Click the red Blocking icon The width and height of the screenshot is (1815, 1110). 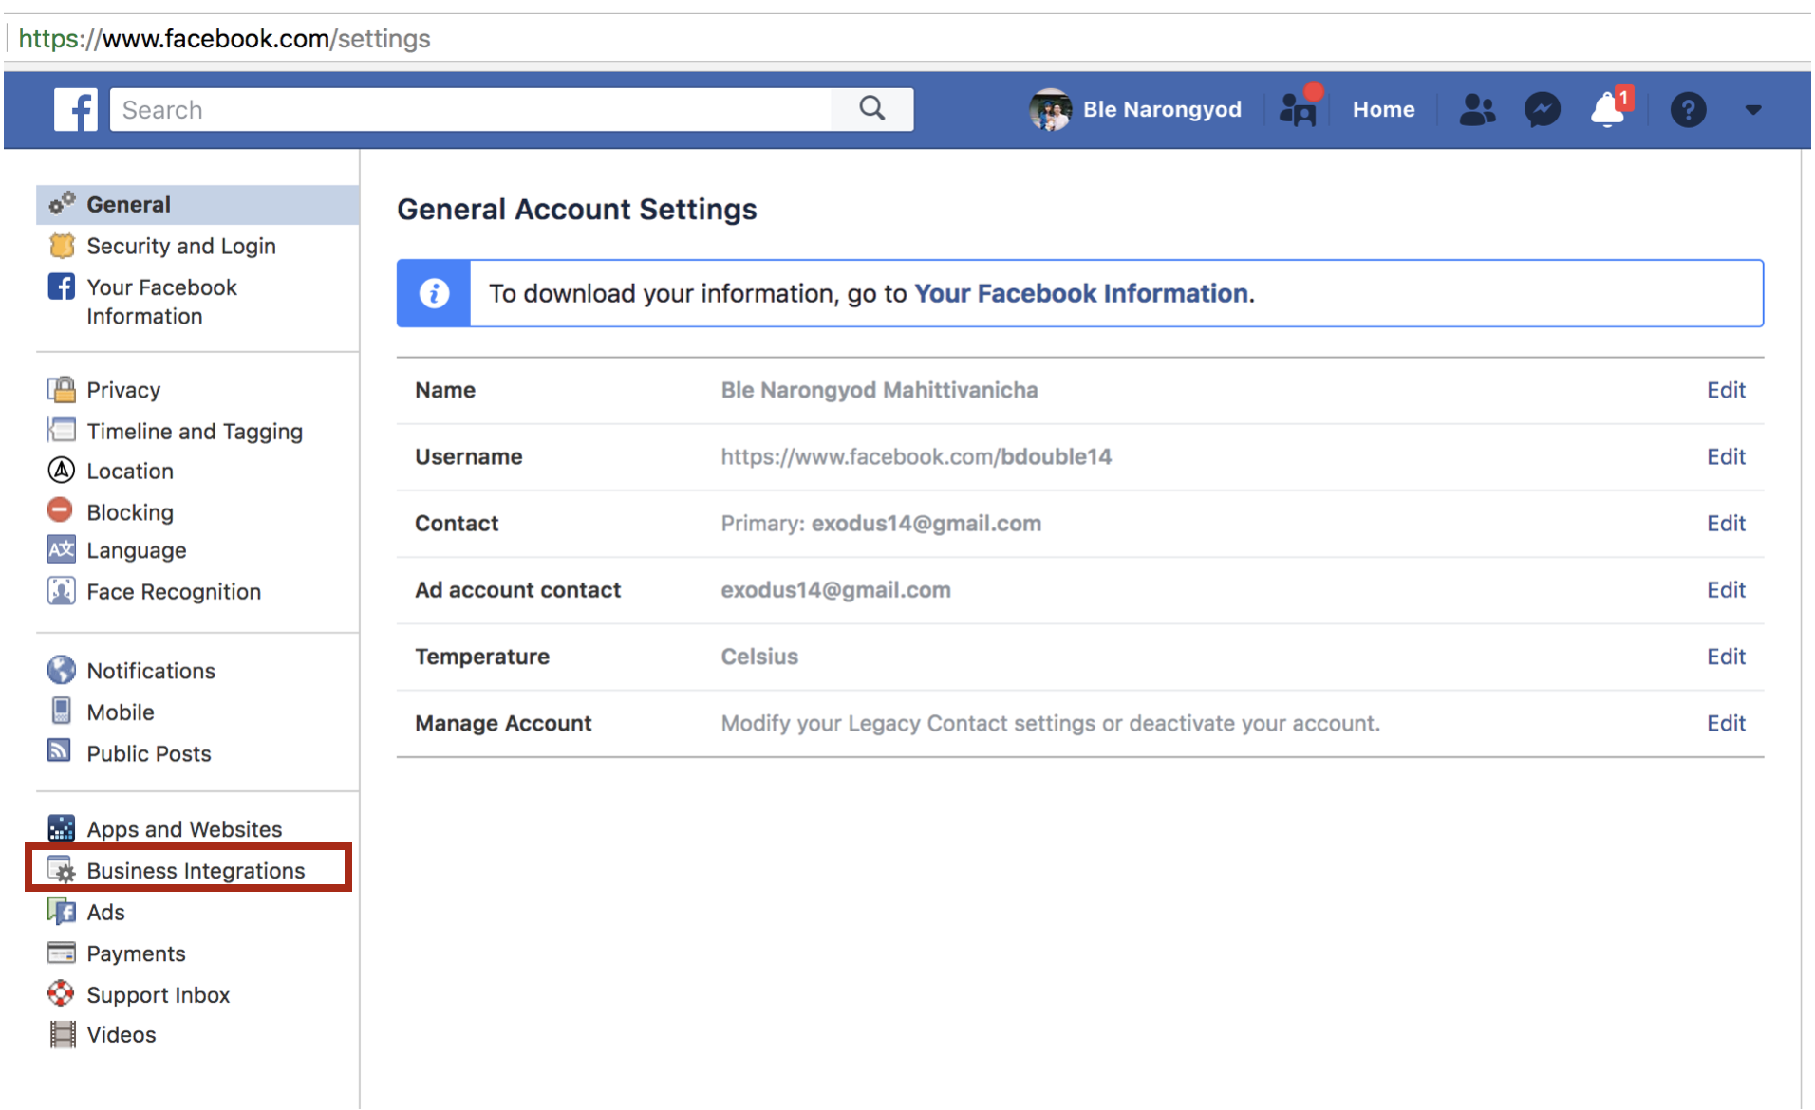click(x=60, y=510)
